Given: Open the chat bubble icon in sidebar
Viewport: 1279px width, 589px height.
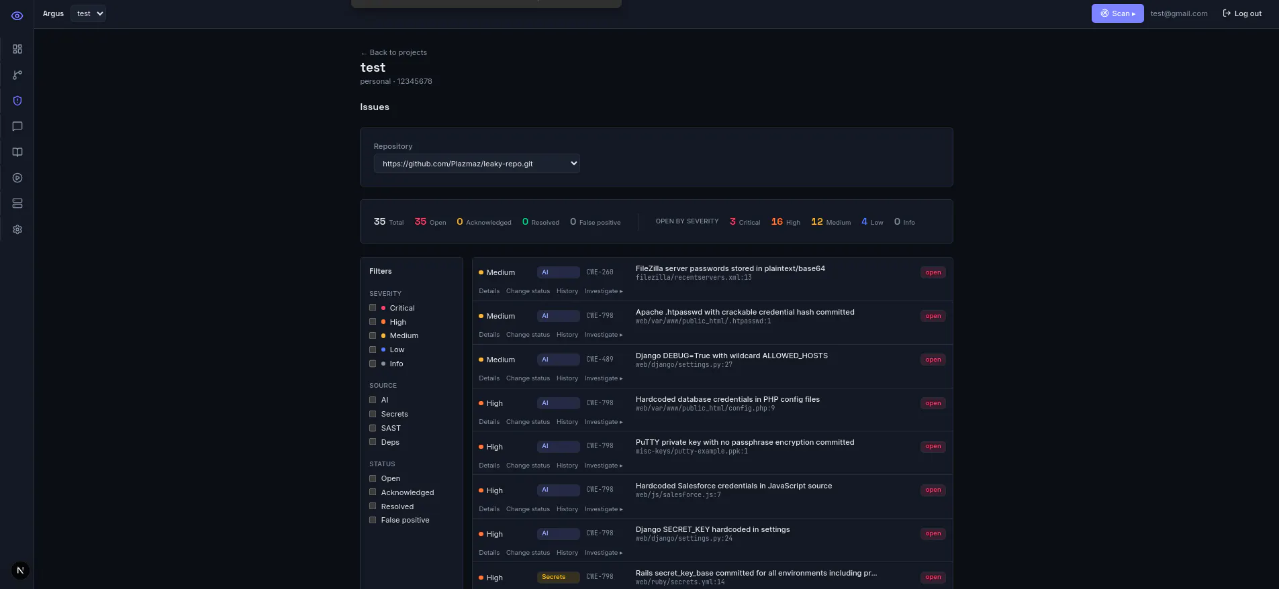Looking at the screenshot, I should point(17,126).
